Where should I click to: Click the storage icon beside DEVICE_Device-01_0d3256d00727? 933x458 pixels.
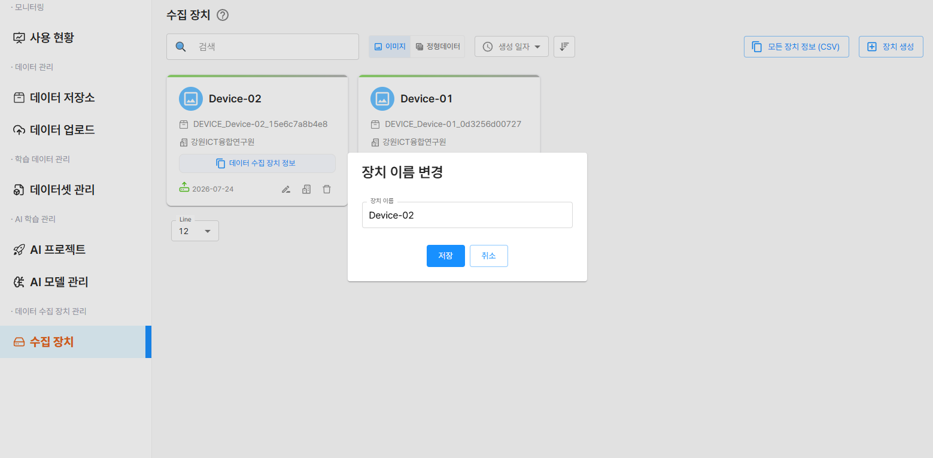pyautogui.click(x=375, y=125)
